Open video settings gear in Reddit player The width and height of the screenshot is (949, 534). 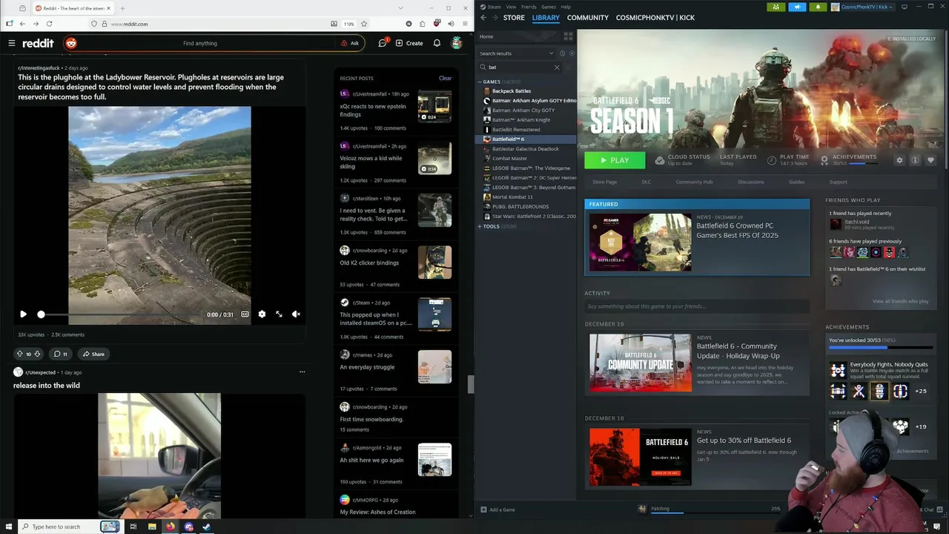[x=262, y=314]
